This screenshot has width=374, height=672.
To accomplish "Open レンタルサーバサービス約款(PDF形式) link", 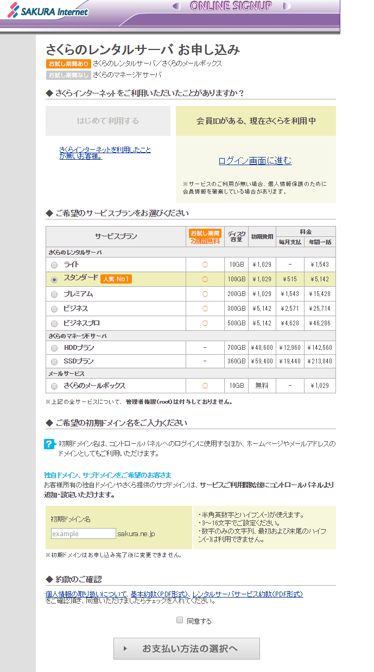I will coord(248,594).
